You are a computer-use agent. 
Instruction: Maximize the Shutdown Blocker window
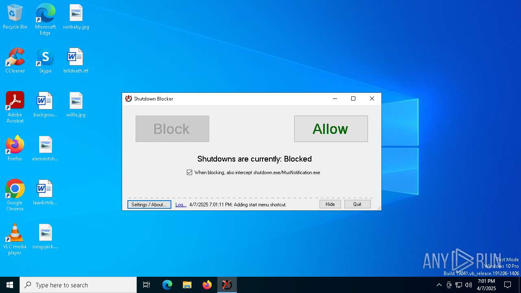(353, 98)
